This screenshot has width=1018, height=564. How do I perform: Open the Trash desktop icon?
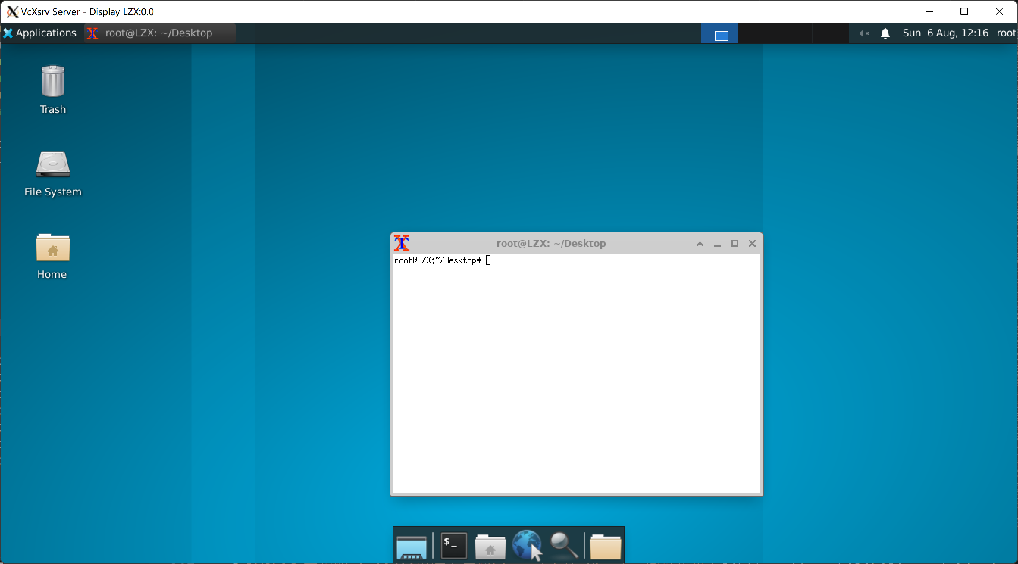53,82
